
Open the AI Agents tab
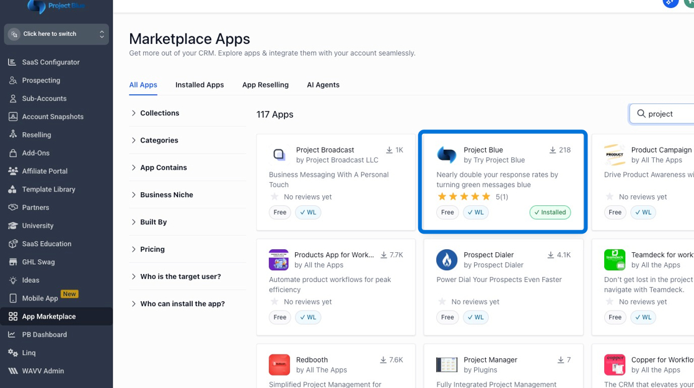pyautogui.click(x=323, y=85)
